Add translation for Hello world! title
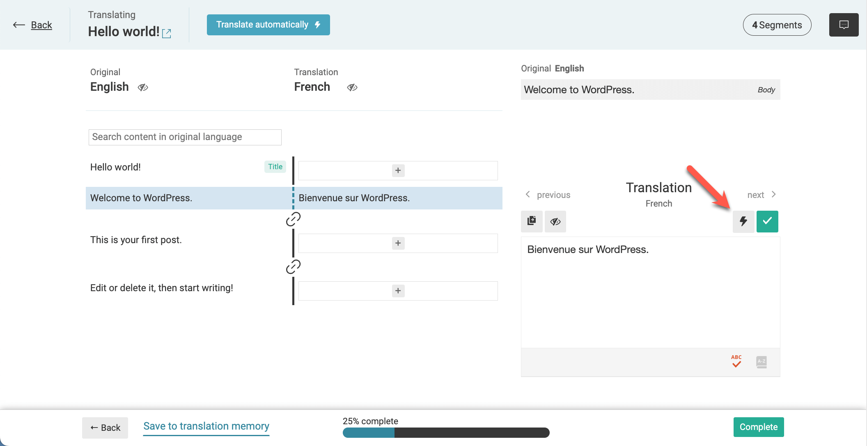Image resolution: width=867 pixels, height=446 pixels. click(398, 170)
